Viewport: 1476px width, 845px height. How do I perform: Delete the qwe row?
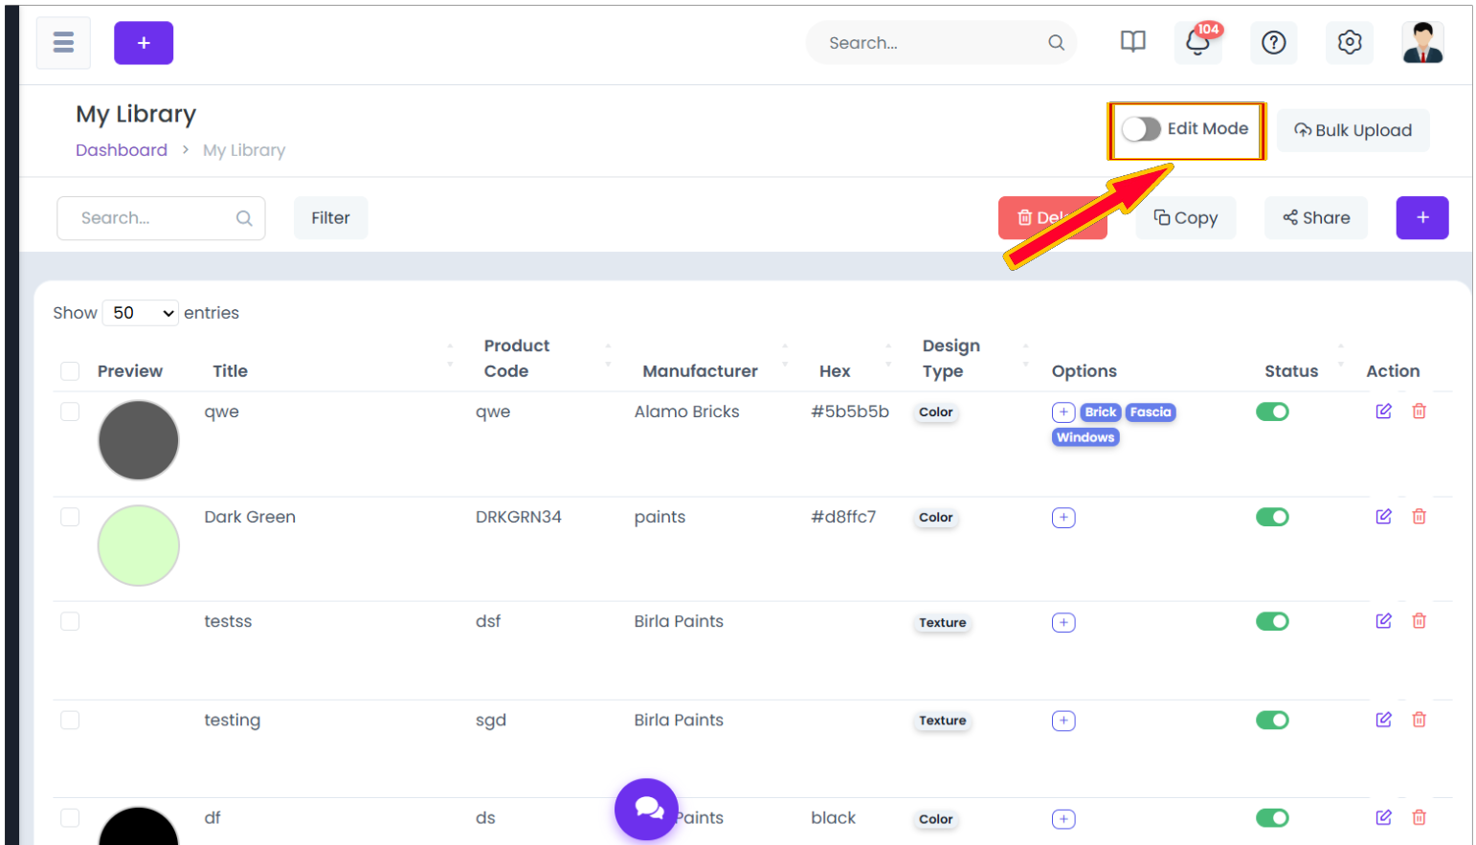coord(1419,411)
